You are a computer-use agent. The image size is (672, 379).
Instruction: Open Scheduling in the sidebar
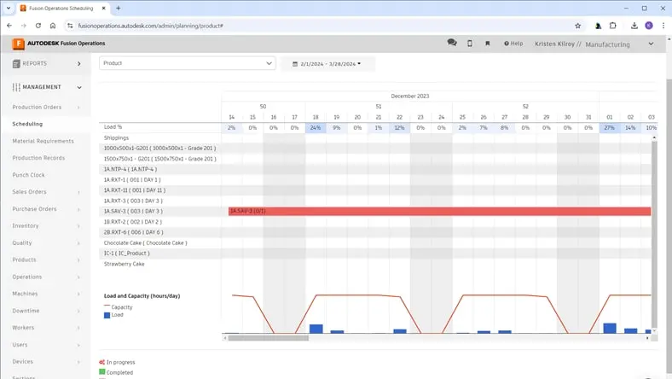[27, 124]
